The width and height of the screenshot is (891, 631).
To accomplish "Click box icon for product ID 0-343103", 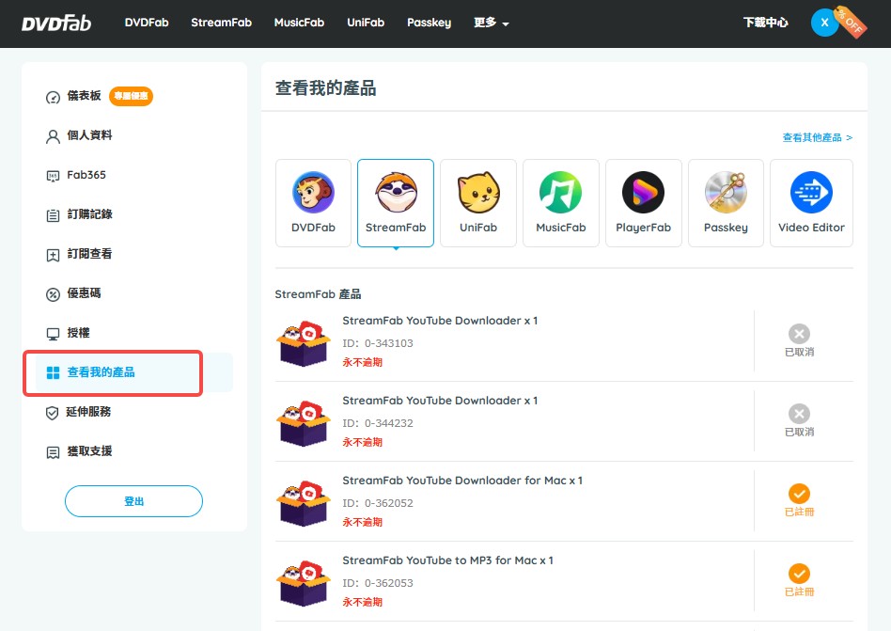I will click(304, 343).
